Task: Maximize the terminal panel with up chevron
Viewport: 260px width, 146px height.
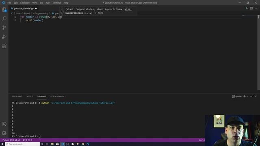Action: (251, 97)
